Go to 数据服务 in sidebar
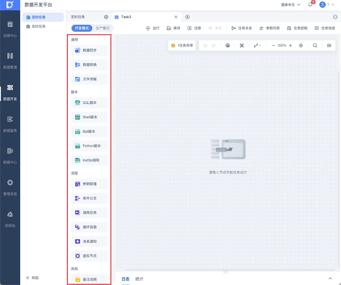This screenshot has height=285, width=341. point(10,124)
